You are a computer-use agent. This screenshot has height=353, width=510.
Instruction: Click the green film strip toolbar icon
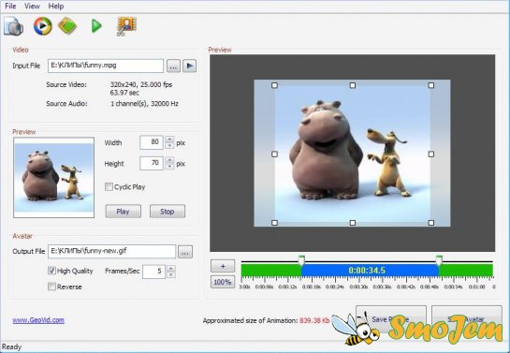click(67, 26)
